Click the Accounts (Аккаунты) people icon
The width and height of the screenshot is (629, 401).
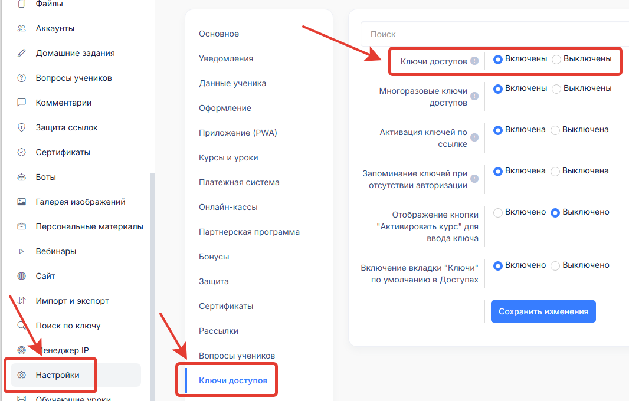tap(22, 28)
